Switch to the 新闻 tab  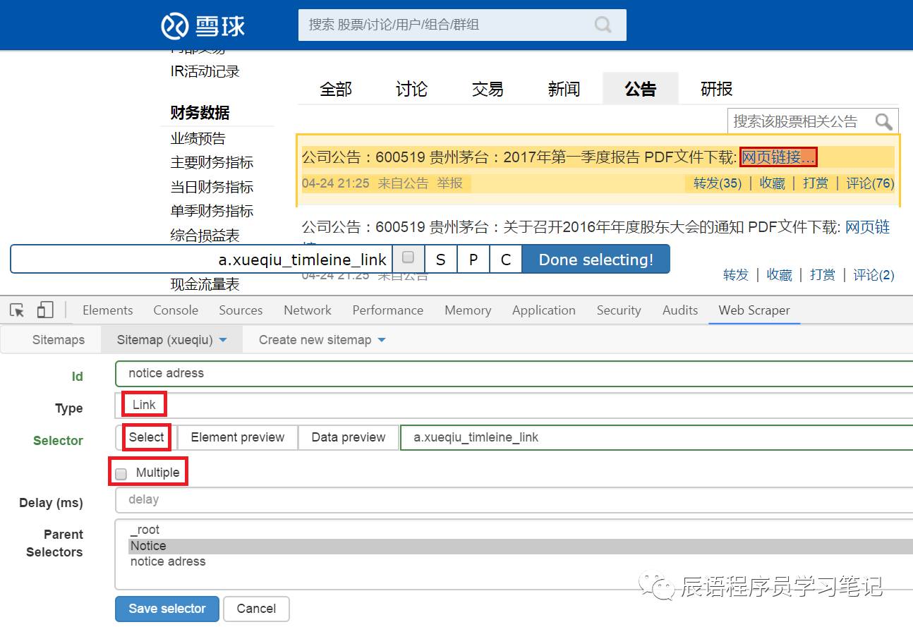[x=564, y=89]
